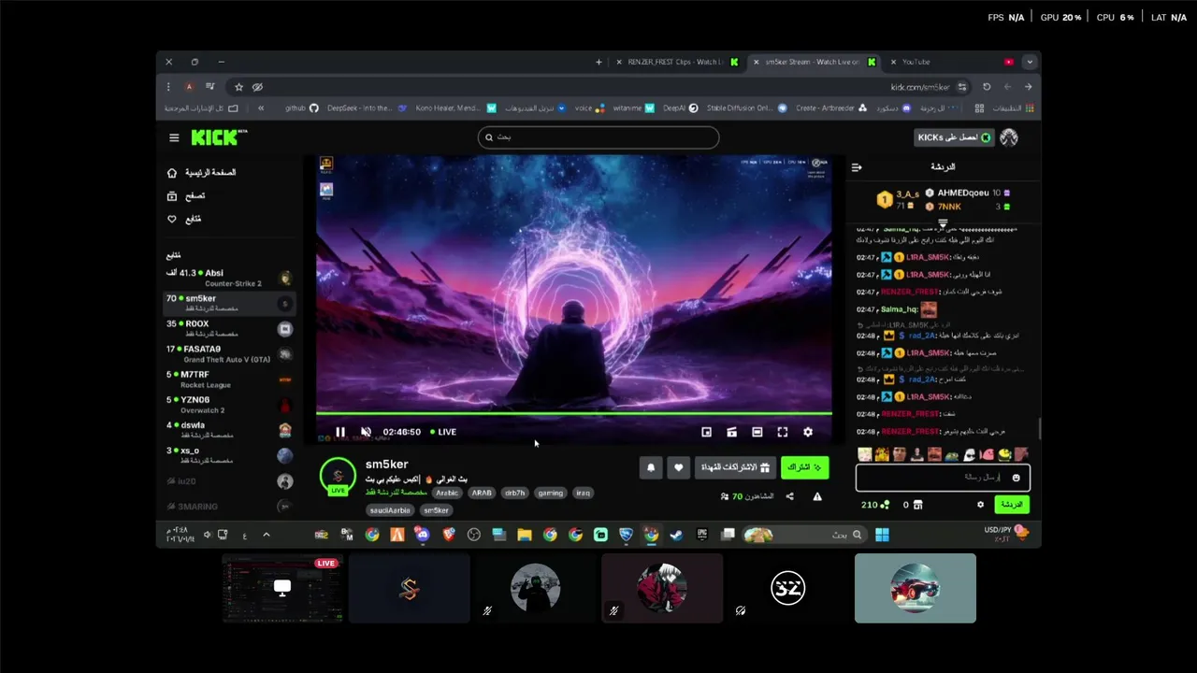Open FASATA9 channel in sidebar
Image resolution: width=1197 pixels, height=673 pixels.
coord(229,353)
